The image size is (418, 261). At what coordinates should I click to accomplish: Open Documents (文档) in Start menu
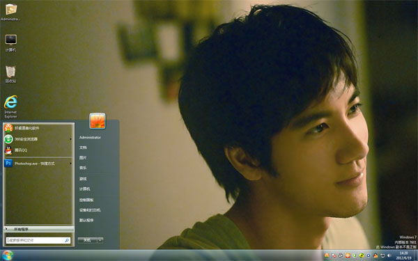(83, 148)
